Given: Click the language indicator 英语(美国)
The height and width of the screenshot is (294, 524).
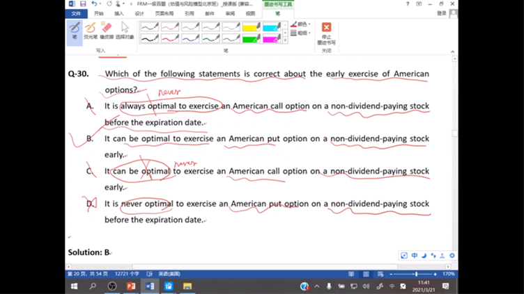Looking at the screenshot, I should pos(169,274).
